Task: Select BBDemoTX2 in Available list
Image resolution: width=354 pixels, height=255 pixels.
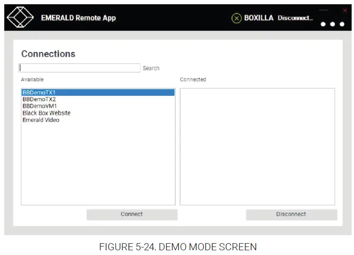Action: point(98,99)
